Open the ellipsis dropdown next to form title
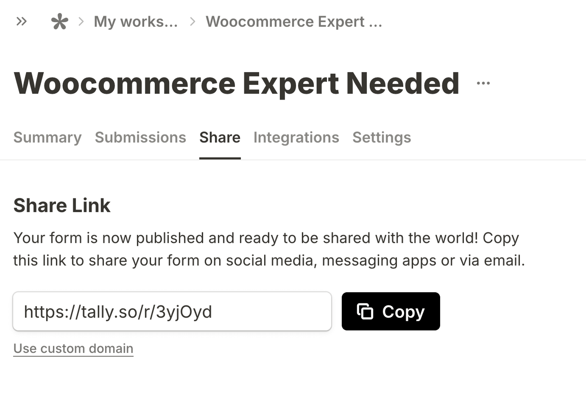Viewport: 586px width, 397px height. click(483, 83)
